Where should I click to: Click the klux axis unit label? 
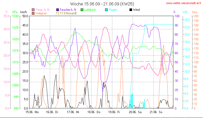tap(195, 12)
